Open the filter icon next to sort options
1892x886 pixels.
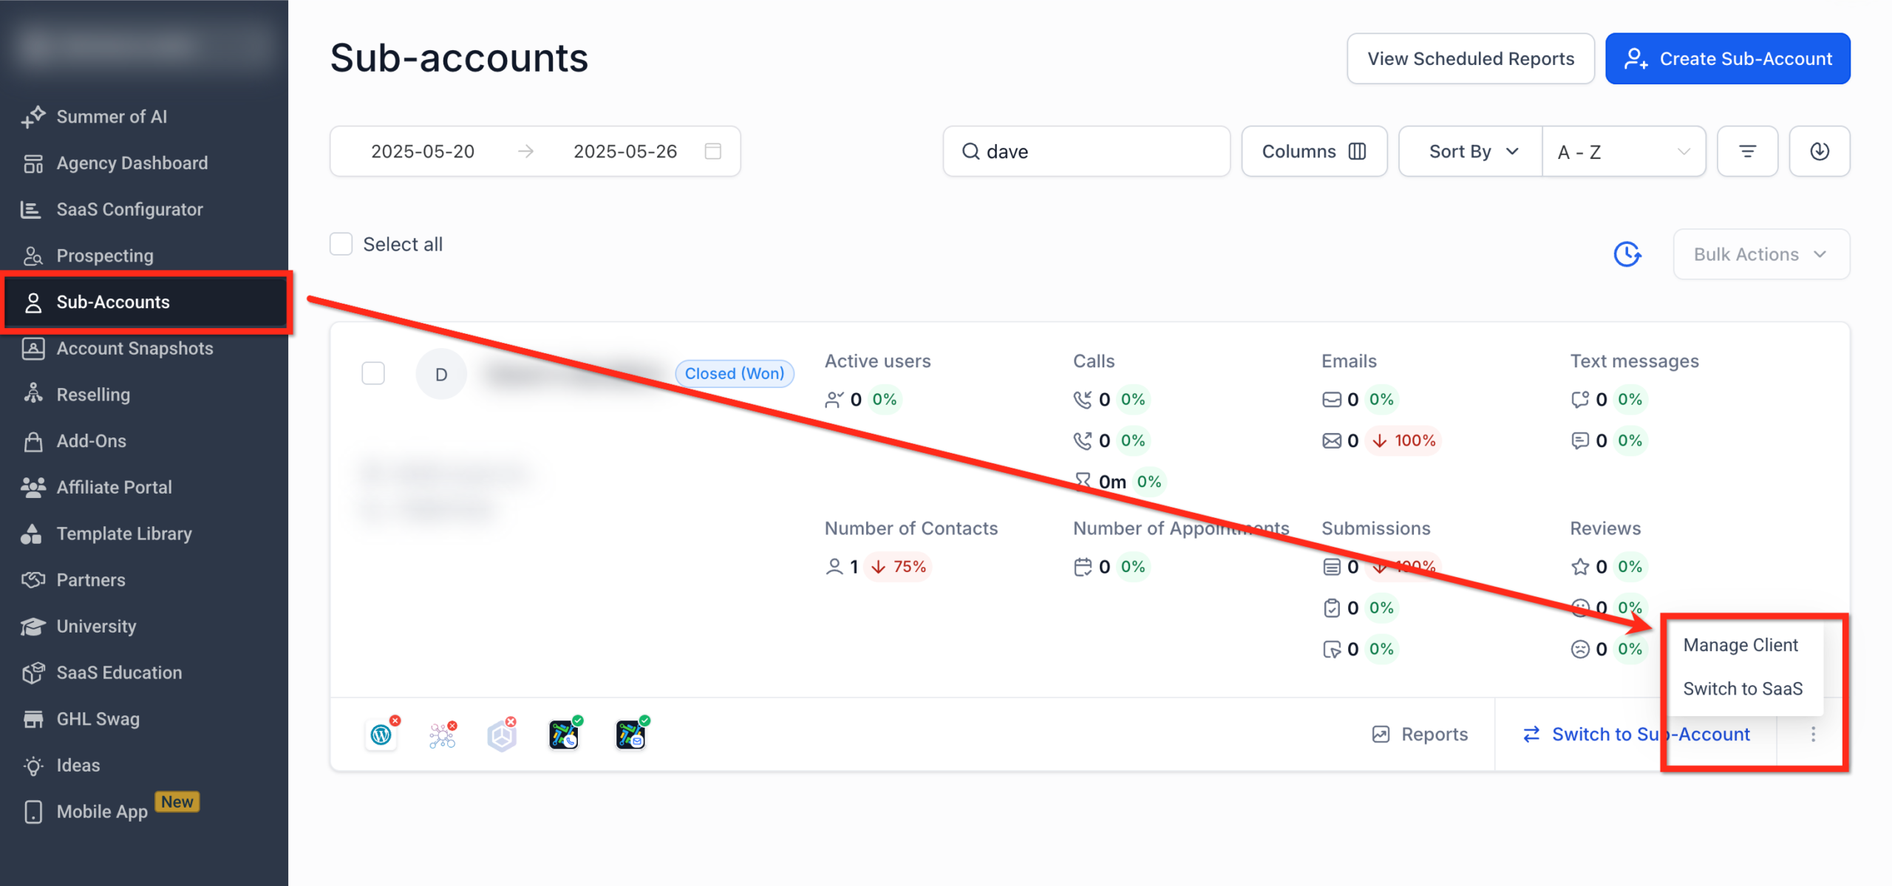coord(1747,151)
